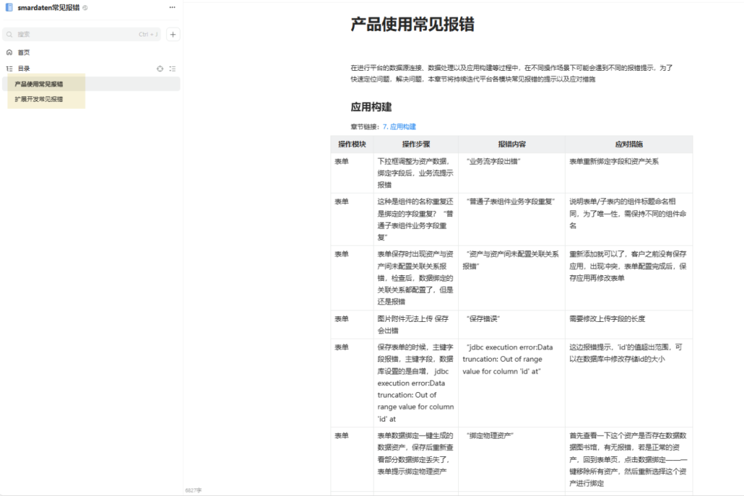Viewport: 744px width, 496px height.
Task: Open the 产品使用常见报错 outline entry
Action: 40,83
